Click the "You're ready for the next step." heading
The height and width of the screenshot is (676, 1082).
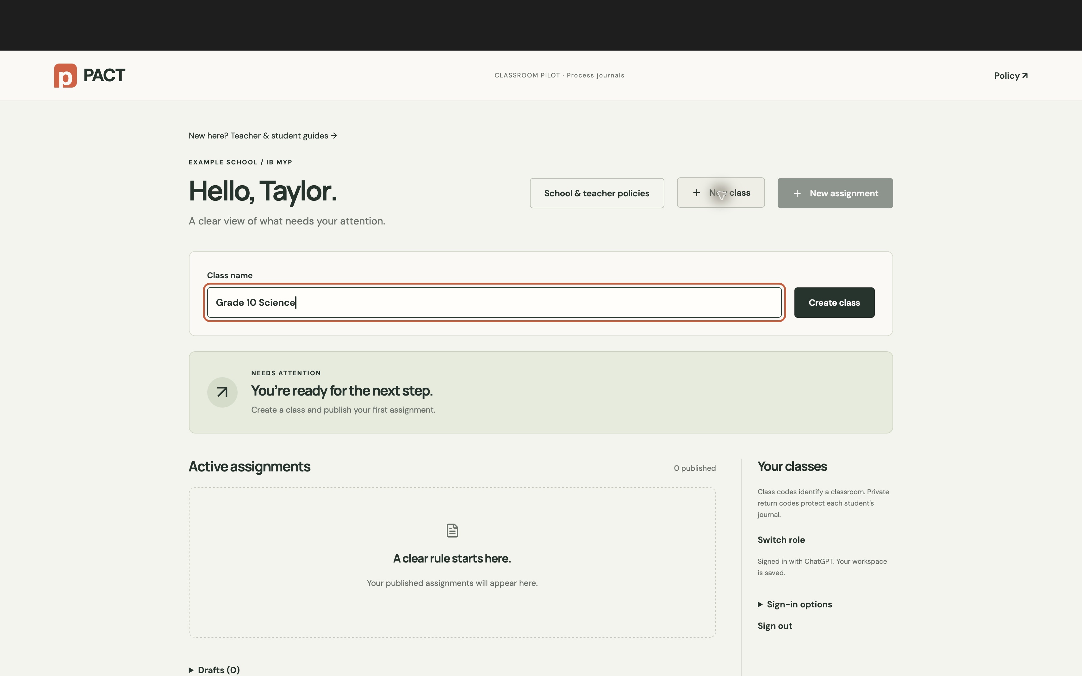342,391
